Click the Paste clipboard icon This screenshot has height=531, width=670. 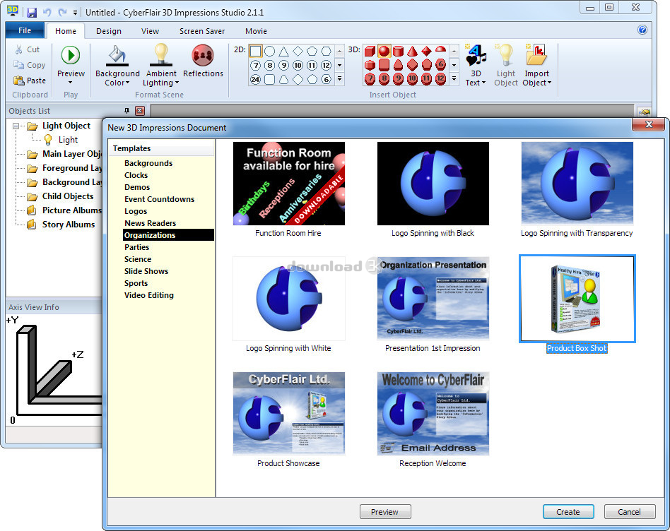(18, 80)
